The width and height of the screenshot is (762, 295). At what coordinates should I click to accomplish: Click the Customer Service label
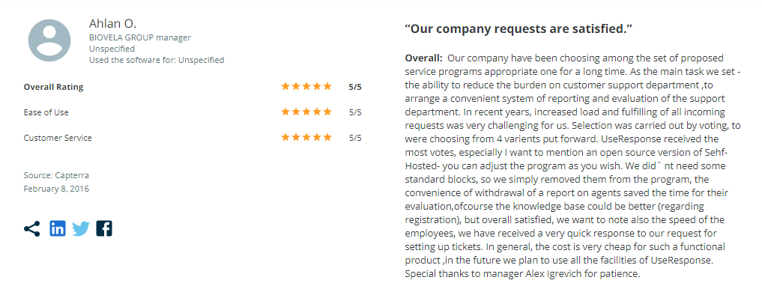(58, 138)
